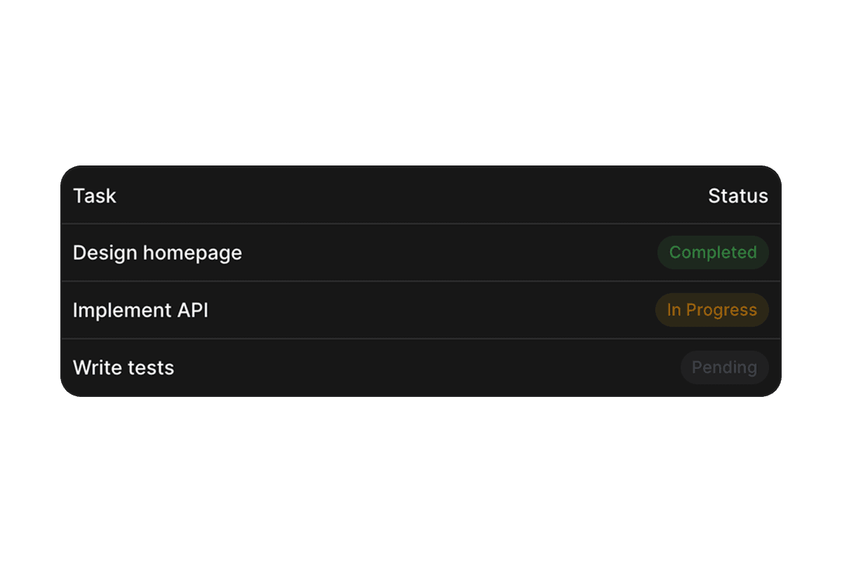Click the Task column header
Viewport: 842px width, 561px height.
point(95,196)
